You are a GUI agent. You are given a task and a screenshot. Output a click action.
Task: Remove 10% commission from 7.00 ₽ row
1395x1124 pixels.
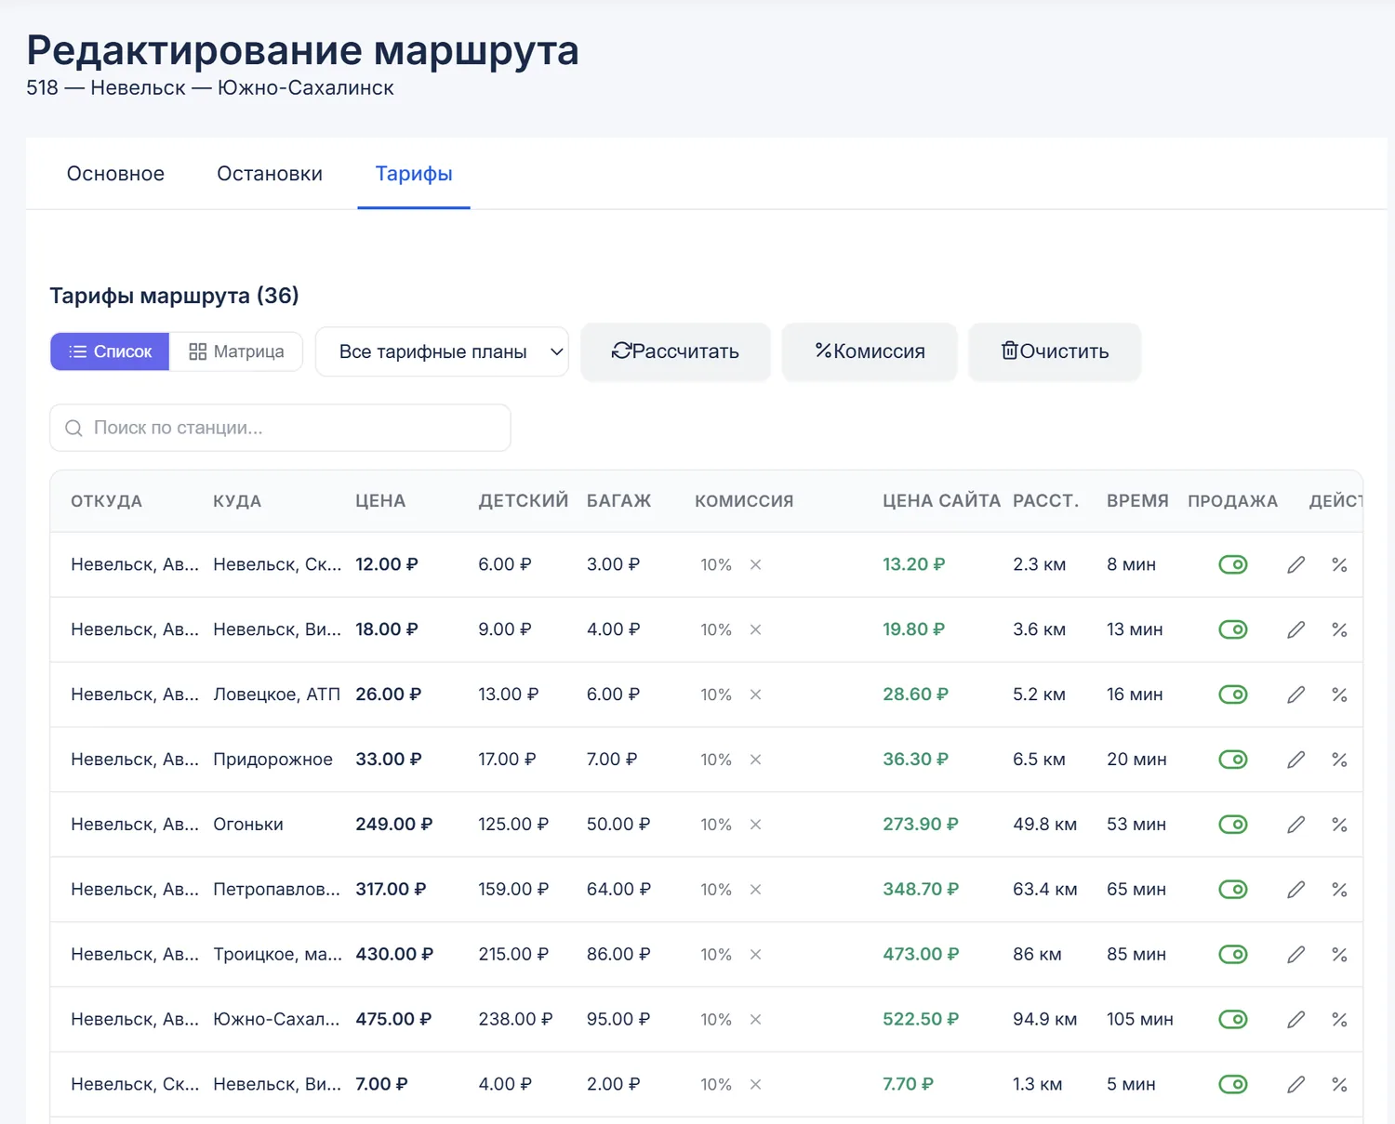tap(755, 1084)
